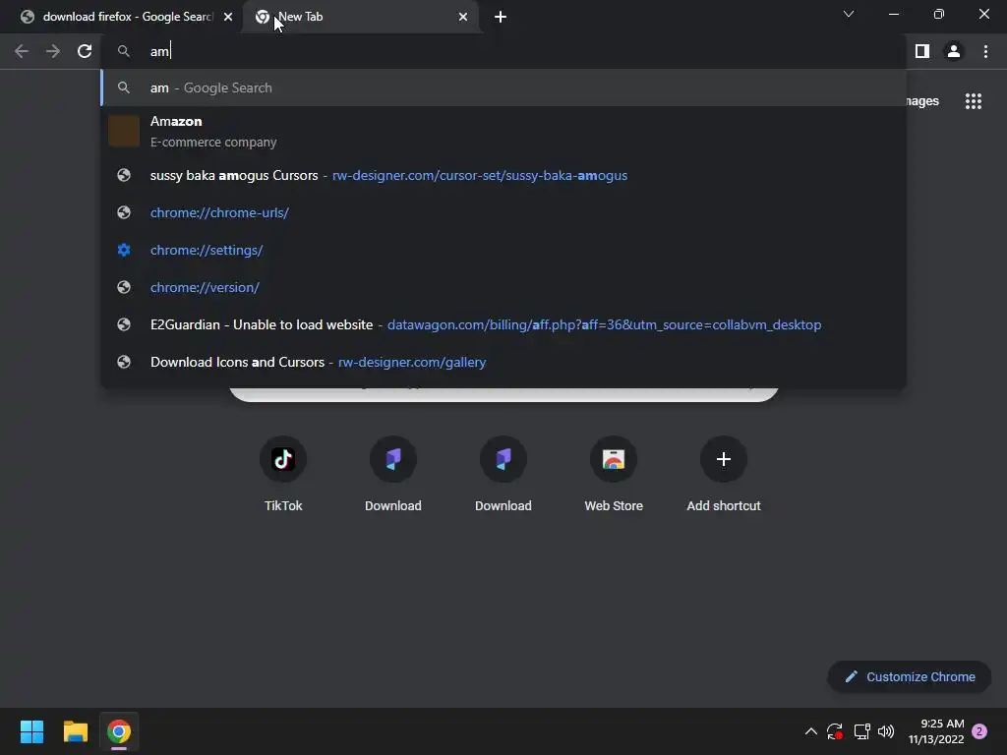This screenshot has height=755, width=1007.
Task: Select E2Guardian Unable to load website suggestion
Action: 503,324
